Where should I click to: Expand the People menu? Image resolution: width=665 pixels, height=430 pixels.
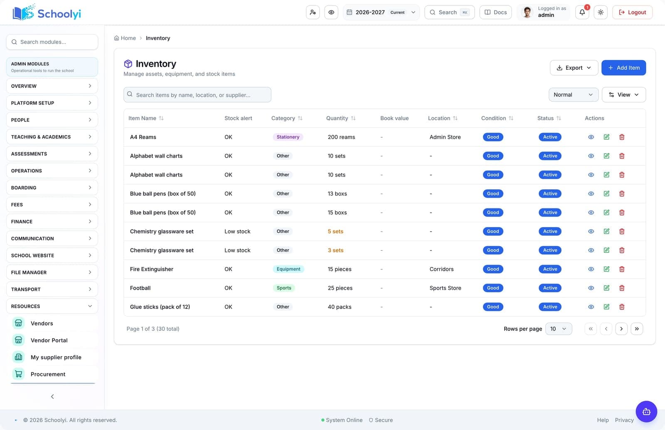(52, 120)
